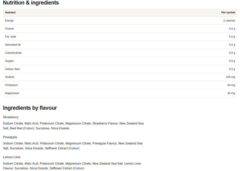The image size is (240, 171).
Task: Select the "Energy" row label
Action: point(9,21)
